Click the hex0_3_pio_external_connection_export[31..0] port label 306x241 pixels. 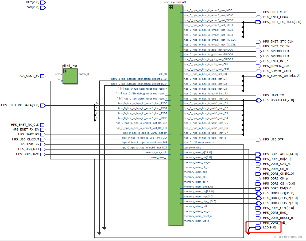coord(139,79)
